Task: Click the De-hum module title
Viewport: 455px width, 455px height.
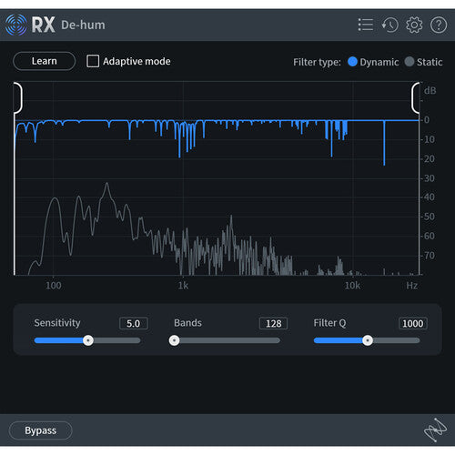Action: (x=83, y=25)
